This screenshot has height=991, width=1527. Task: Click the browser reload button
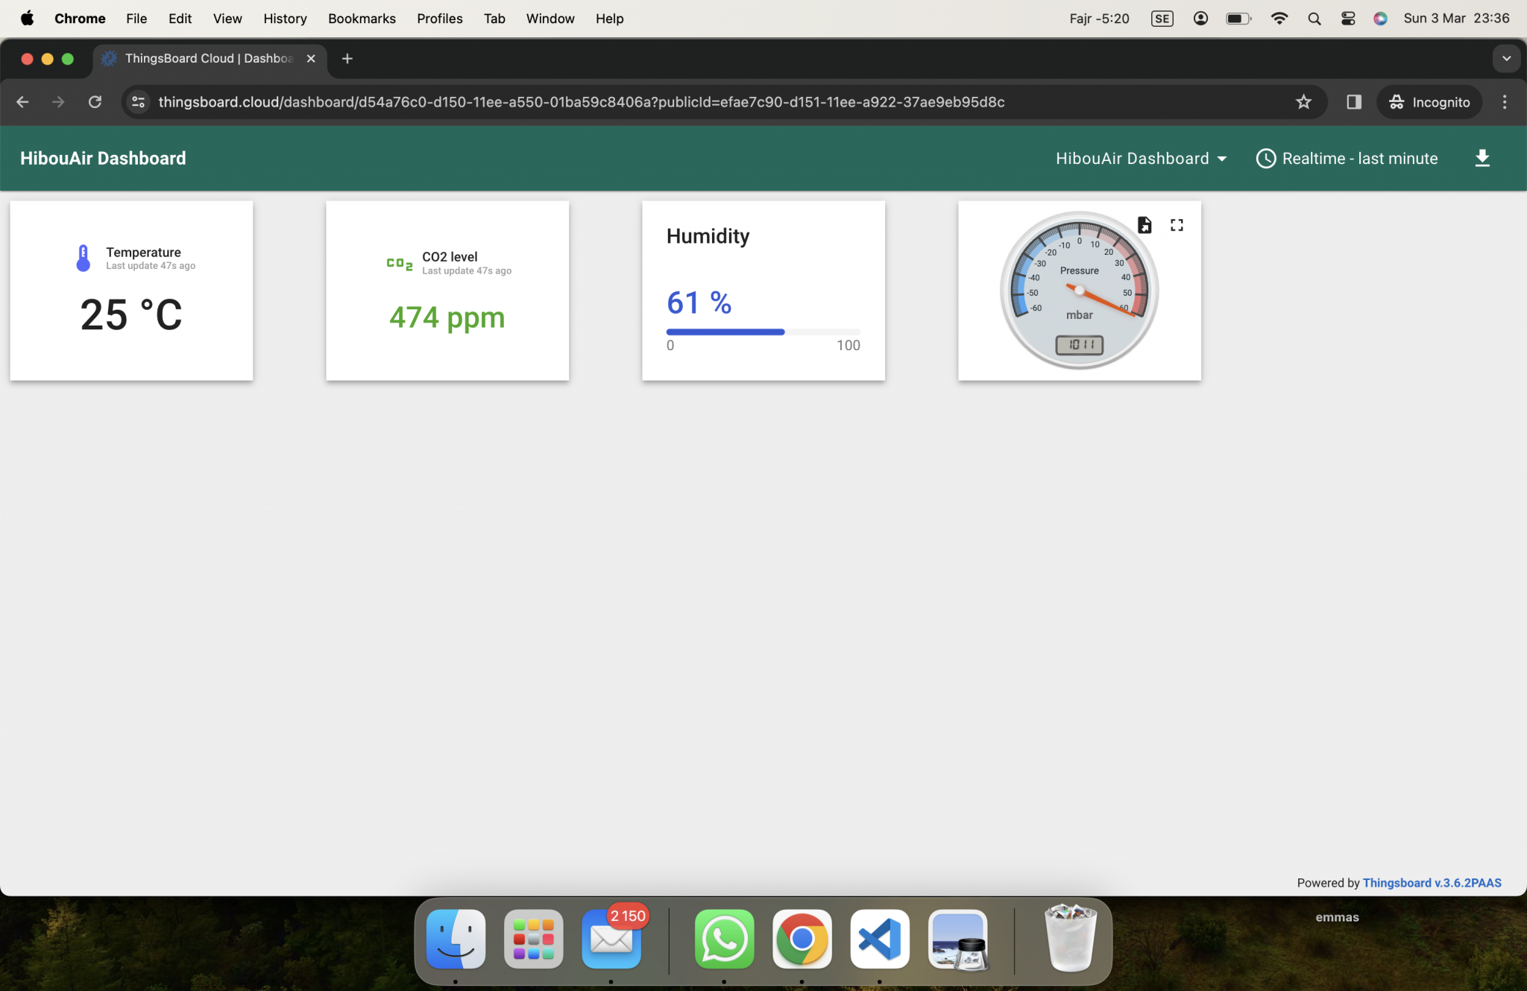(x=95, y=101)
